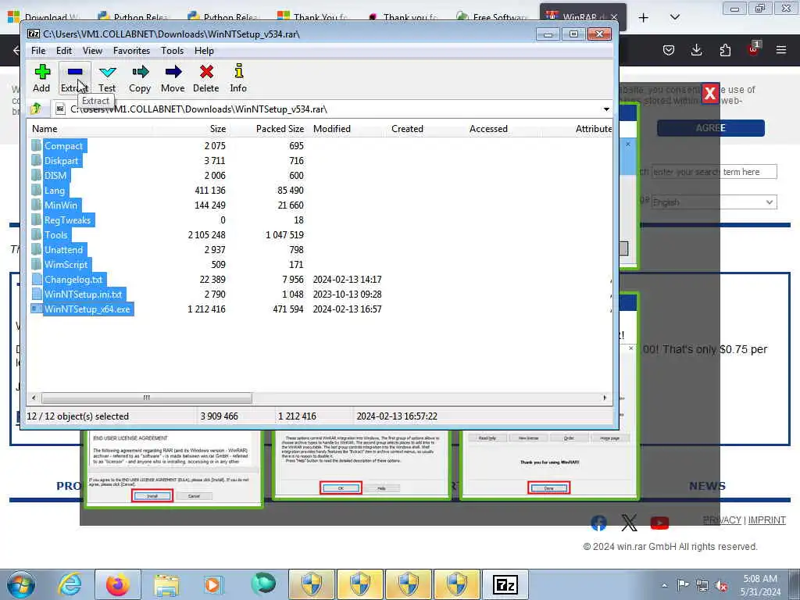Sort by the Modified column header

pos(332,129)
